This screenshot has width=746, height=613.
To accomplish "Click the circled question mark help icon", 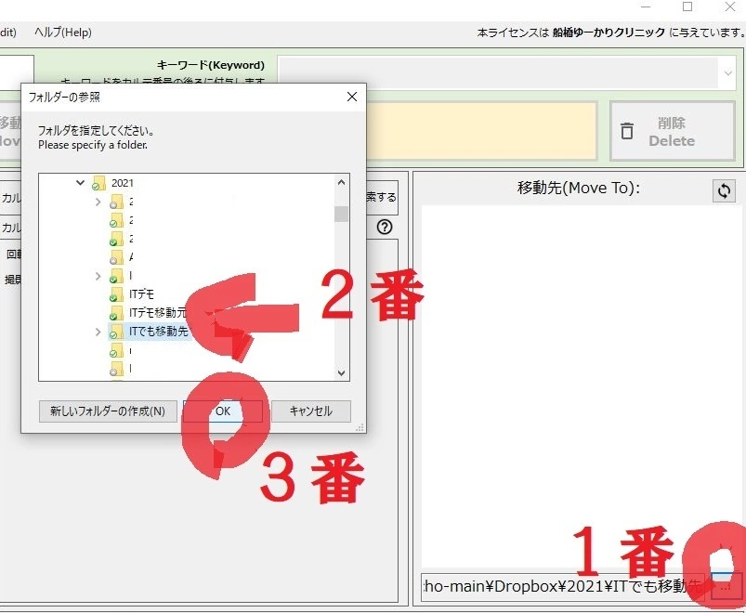I will (x=385, y=227).
